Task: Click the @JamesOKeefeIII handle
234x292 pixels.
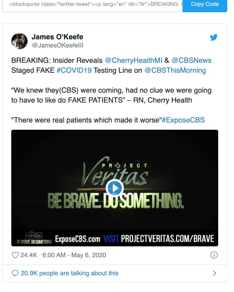Action: point(57,46)
